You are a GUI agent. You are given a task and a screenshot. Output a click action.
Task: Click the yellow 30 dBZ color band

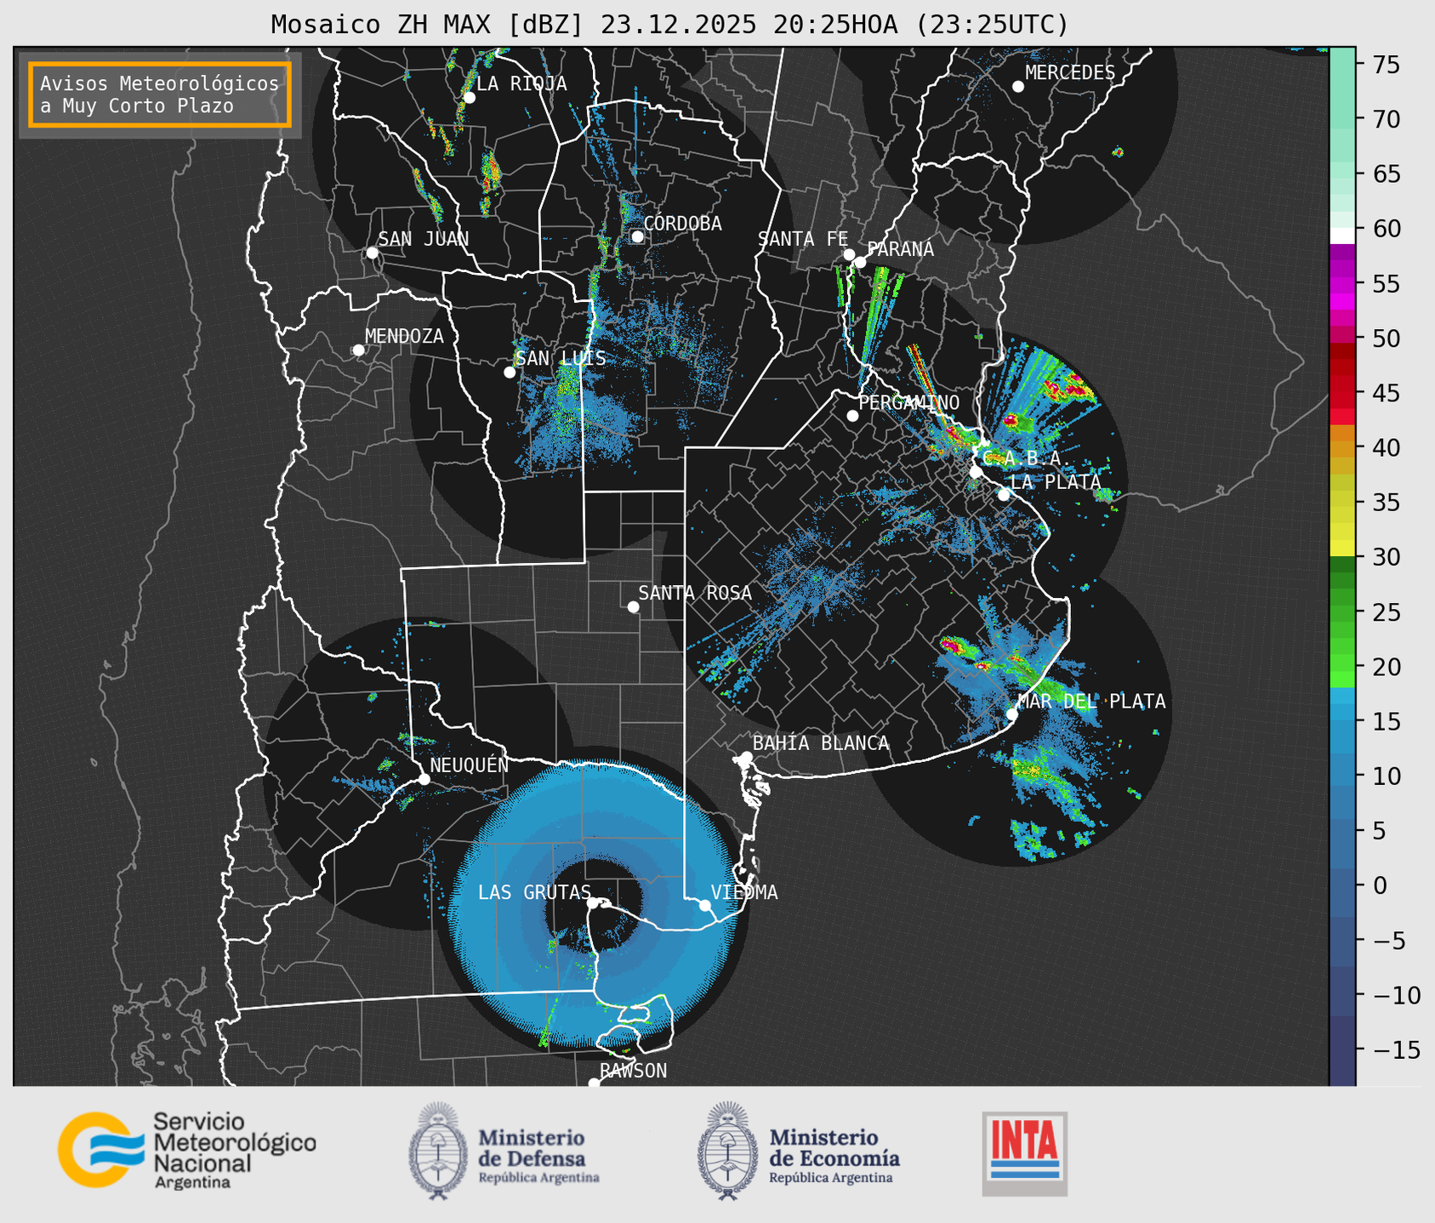pyautogui.click(x=1341, y=549)
